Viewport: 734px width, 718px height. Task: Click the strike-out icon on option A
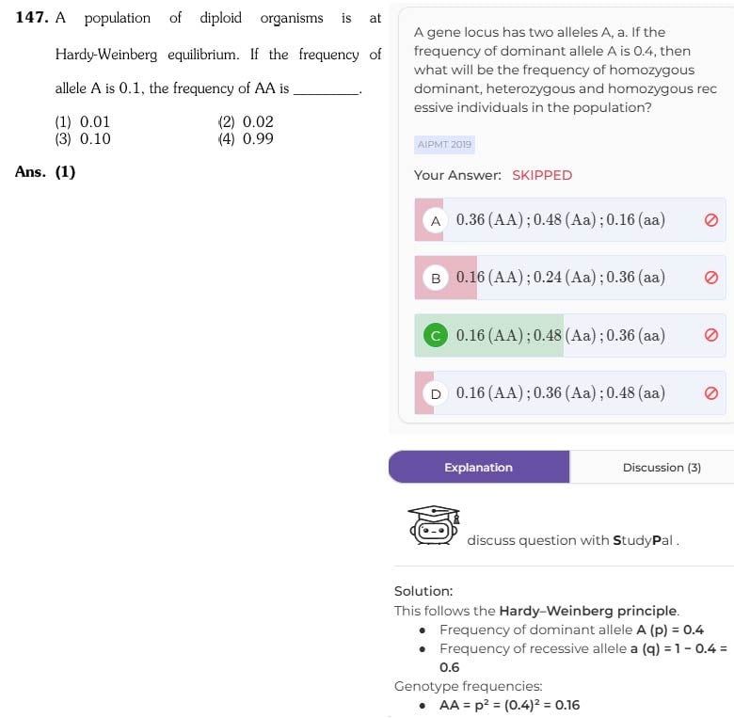click(711, 220)
